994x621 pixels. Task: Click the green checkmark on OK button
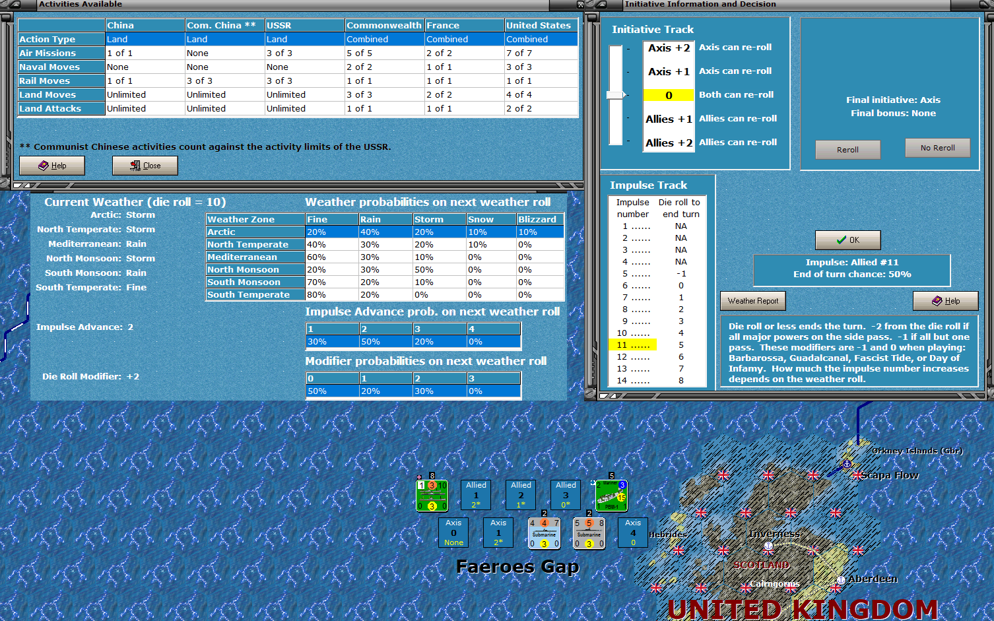(x=842, y=240)
